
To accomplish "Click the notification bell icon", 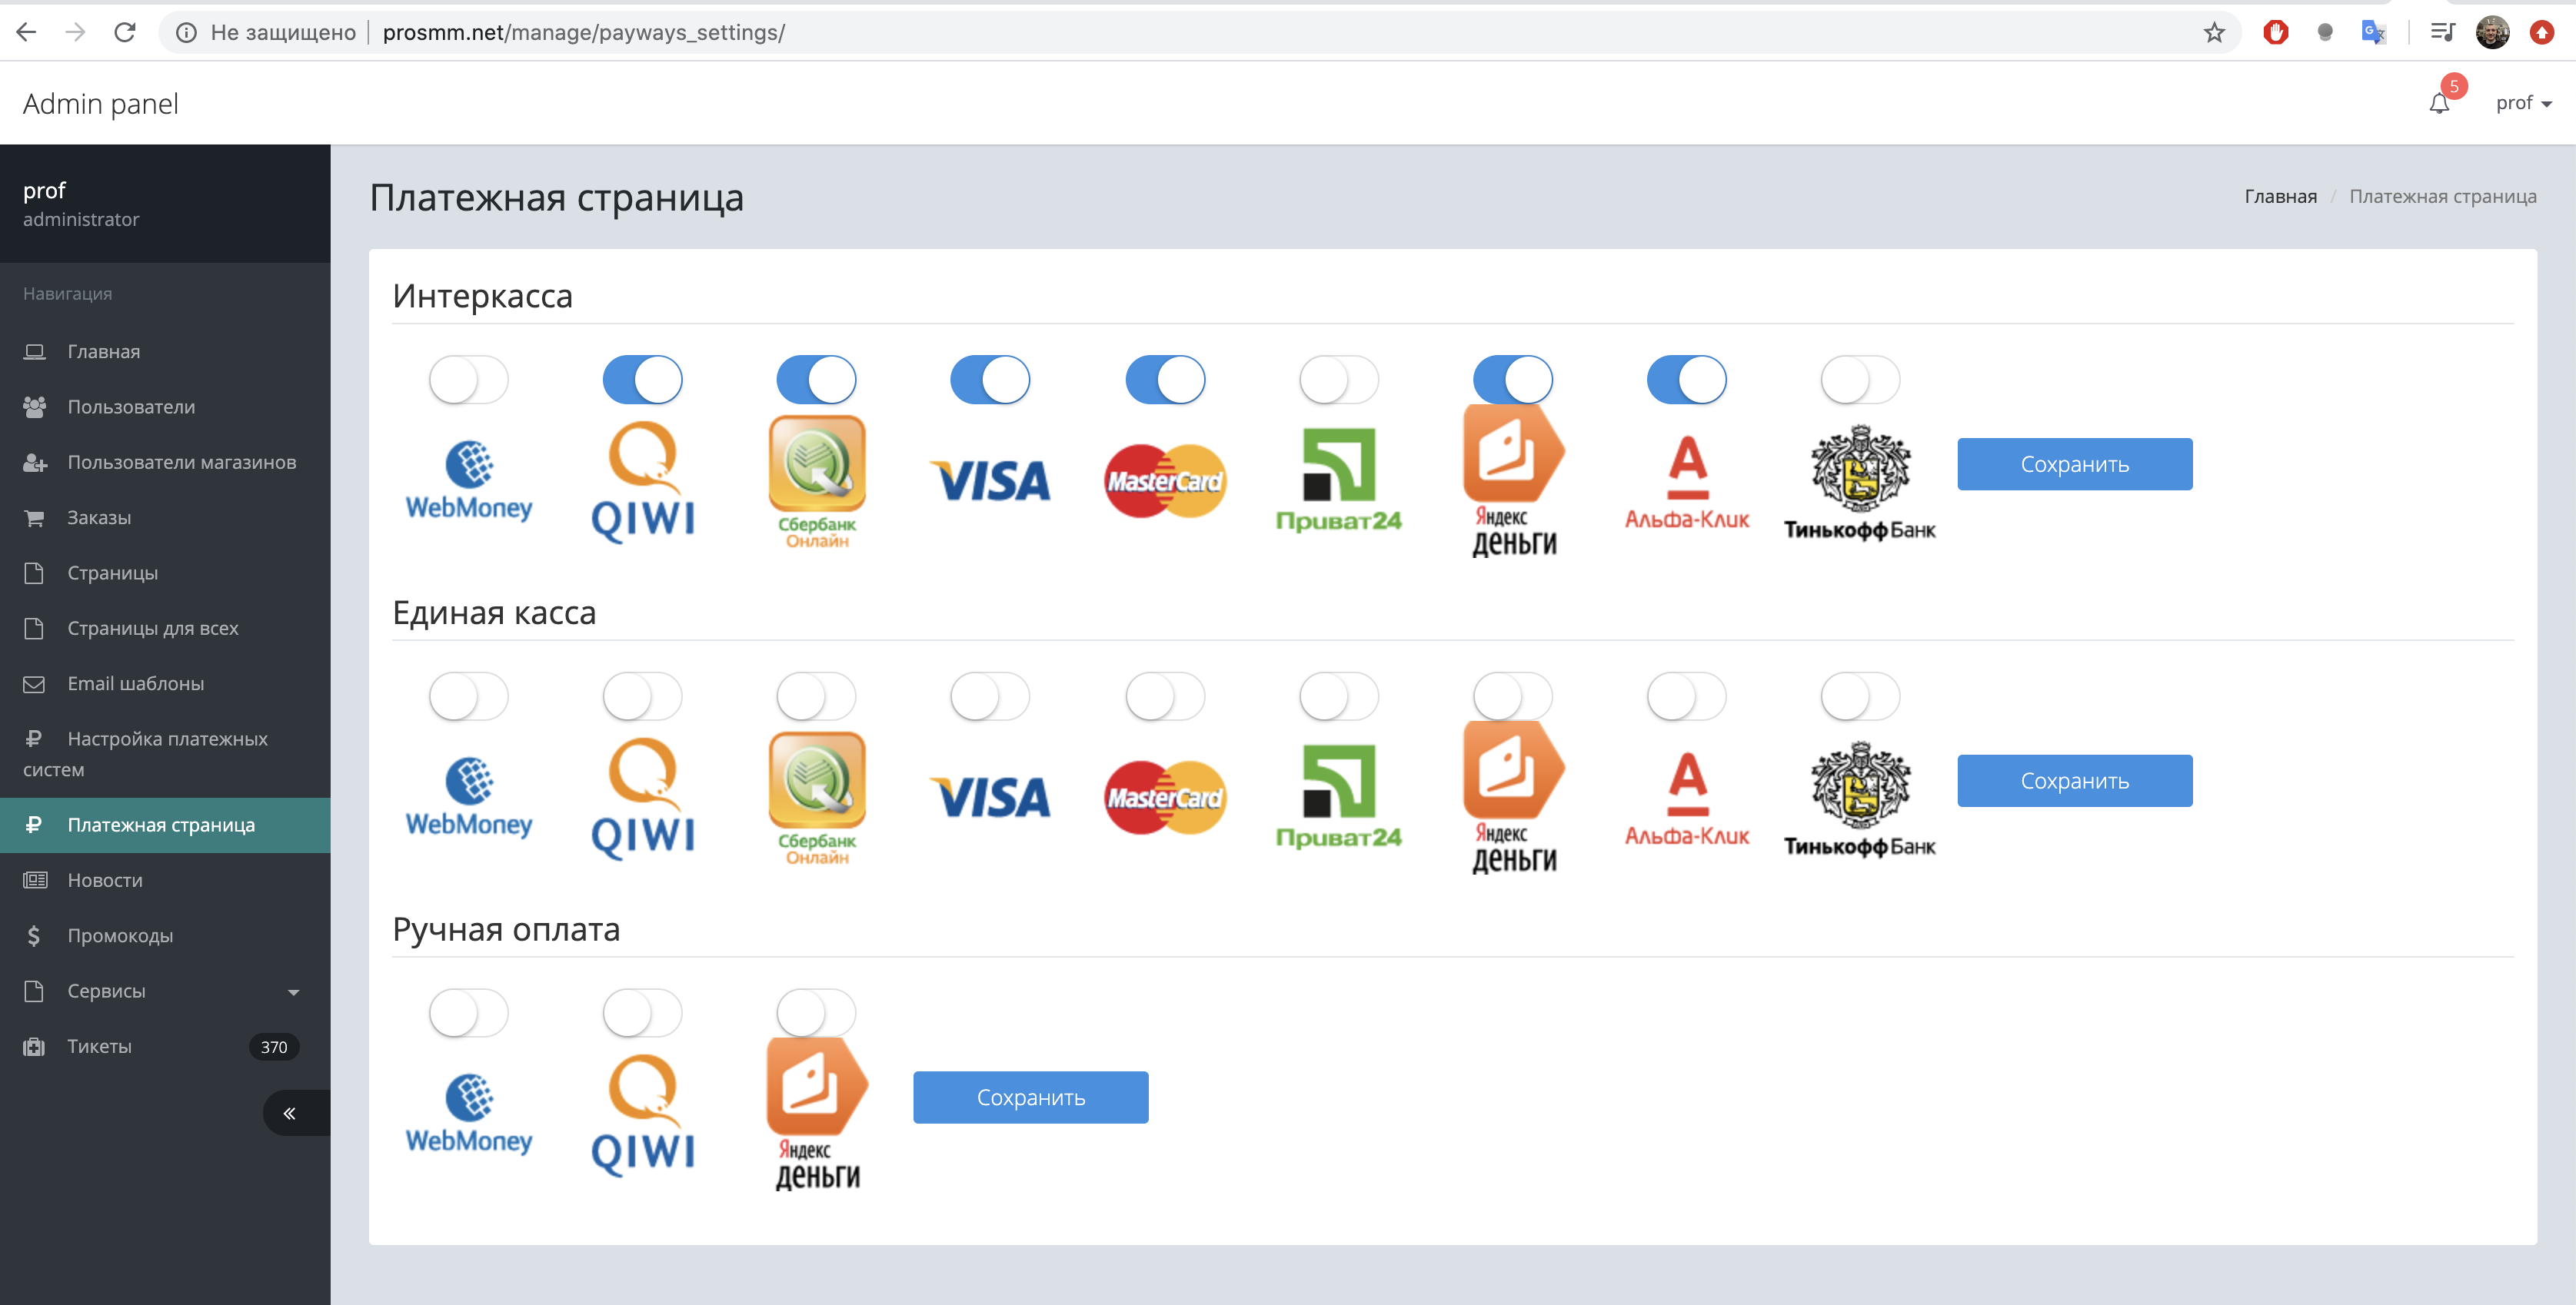I will [2439, 104].
